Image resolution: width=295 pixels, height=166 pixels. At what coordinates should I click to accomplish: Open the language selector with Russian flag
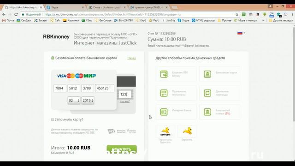[241, 33]
